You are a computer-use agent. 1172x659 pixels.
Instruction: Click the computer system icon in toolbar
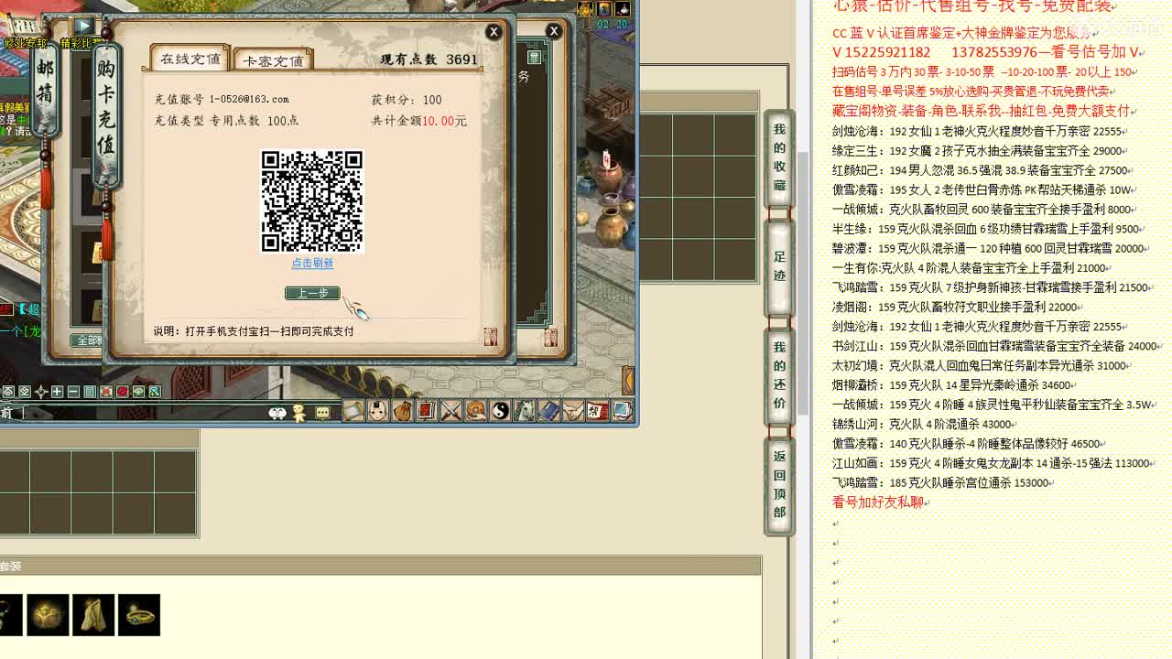tap(622, 410)
